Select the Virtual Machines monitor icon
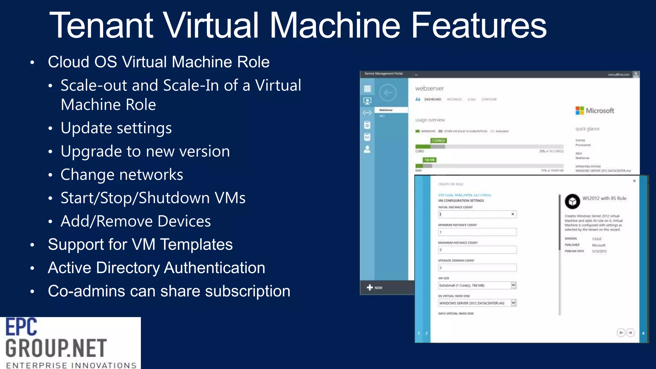The image size is (656, 369). click(367, 101)
